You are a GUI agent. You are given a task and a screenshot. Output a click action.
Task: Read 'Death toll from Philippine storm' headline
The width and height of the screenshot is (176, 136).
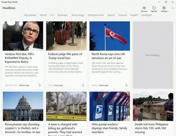tap(152, 128)
